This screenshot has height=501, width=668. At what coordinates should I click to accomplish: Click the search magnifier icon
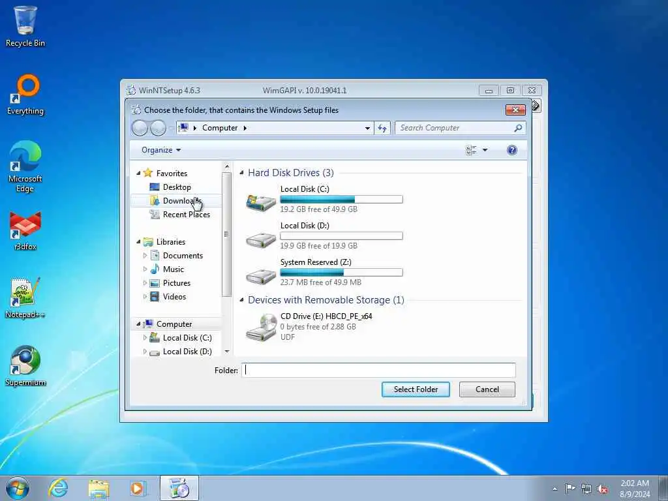tap(518, 128)
